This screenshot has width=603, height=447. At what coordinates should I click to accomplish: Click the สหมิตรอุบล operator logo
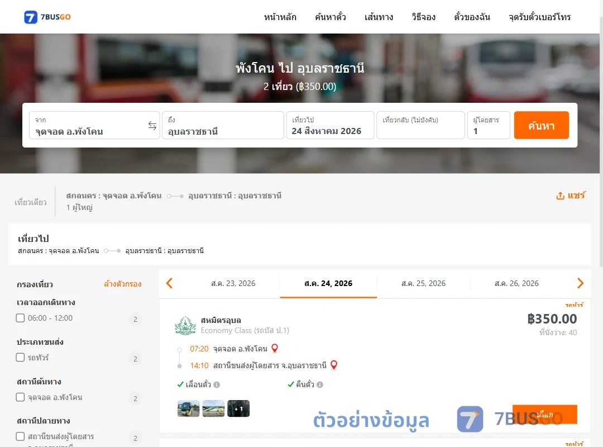(185, 325)
